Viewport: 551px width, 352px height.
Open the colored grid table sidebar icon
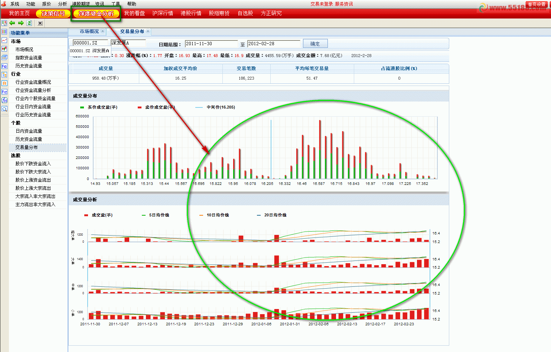click(4, 32)
